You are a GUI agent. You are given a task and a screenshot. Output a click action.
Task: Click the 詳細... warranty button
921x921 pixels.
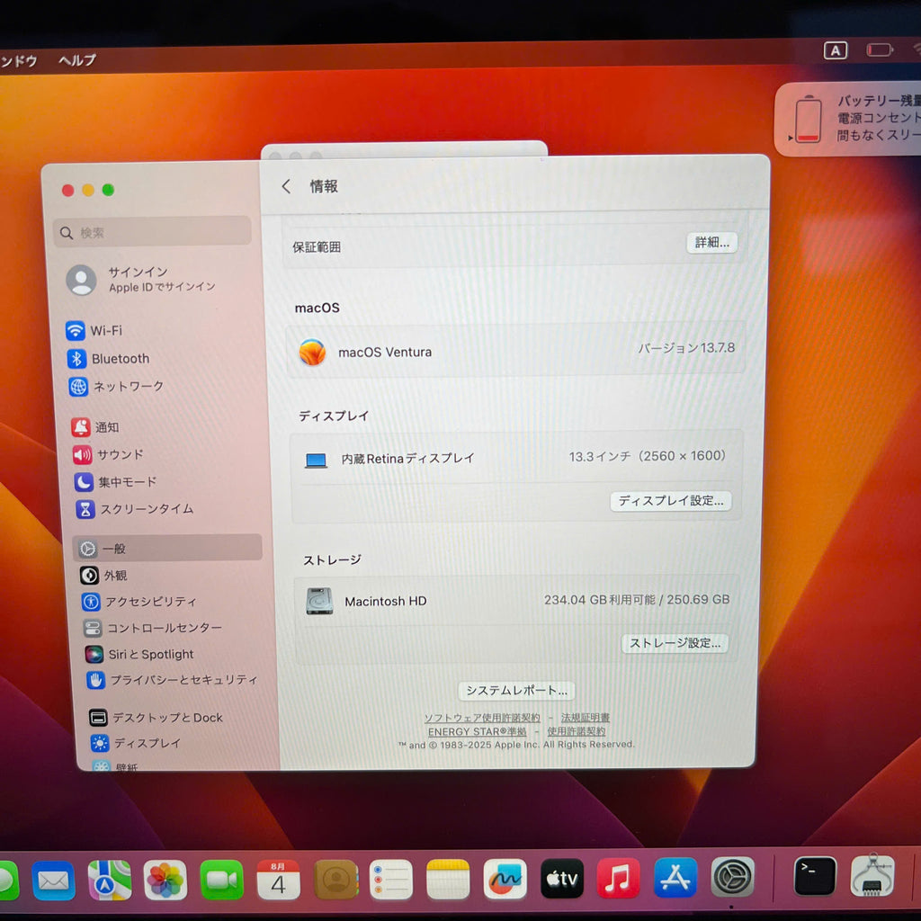pos(711,243)
